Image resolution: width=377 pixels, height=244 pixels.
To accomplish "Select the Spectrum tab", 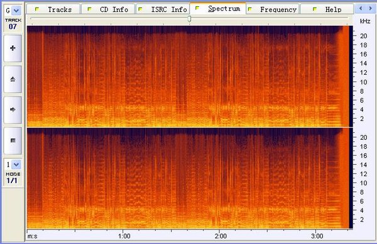I will point(218,8).
